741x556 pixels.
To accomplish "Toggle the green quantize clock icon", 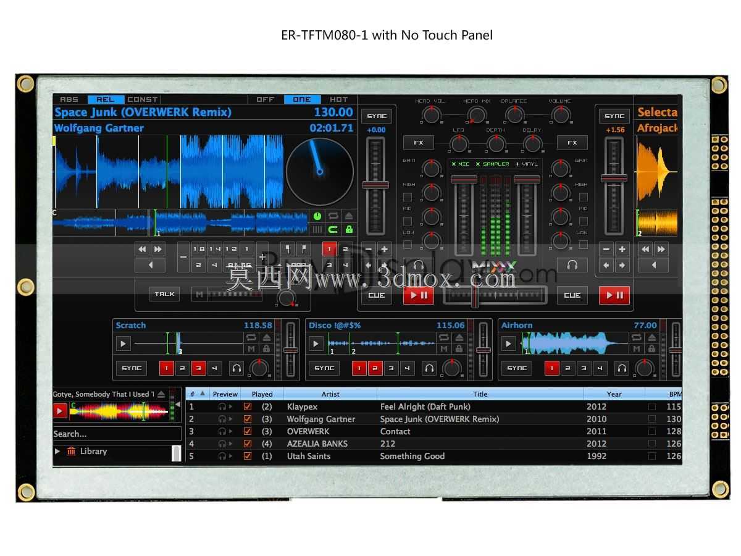I will pos(317,216).
